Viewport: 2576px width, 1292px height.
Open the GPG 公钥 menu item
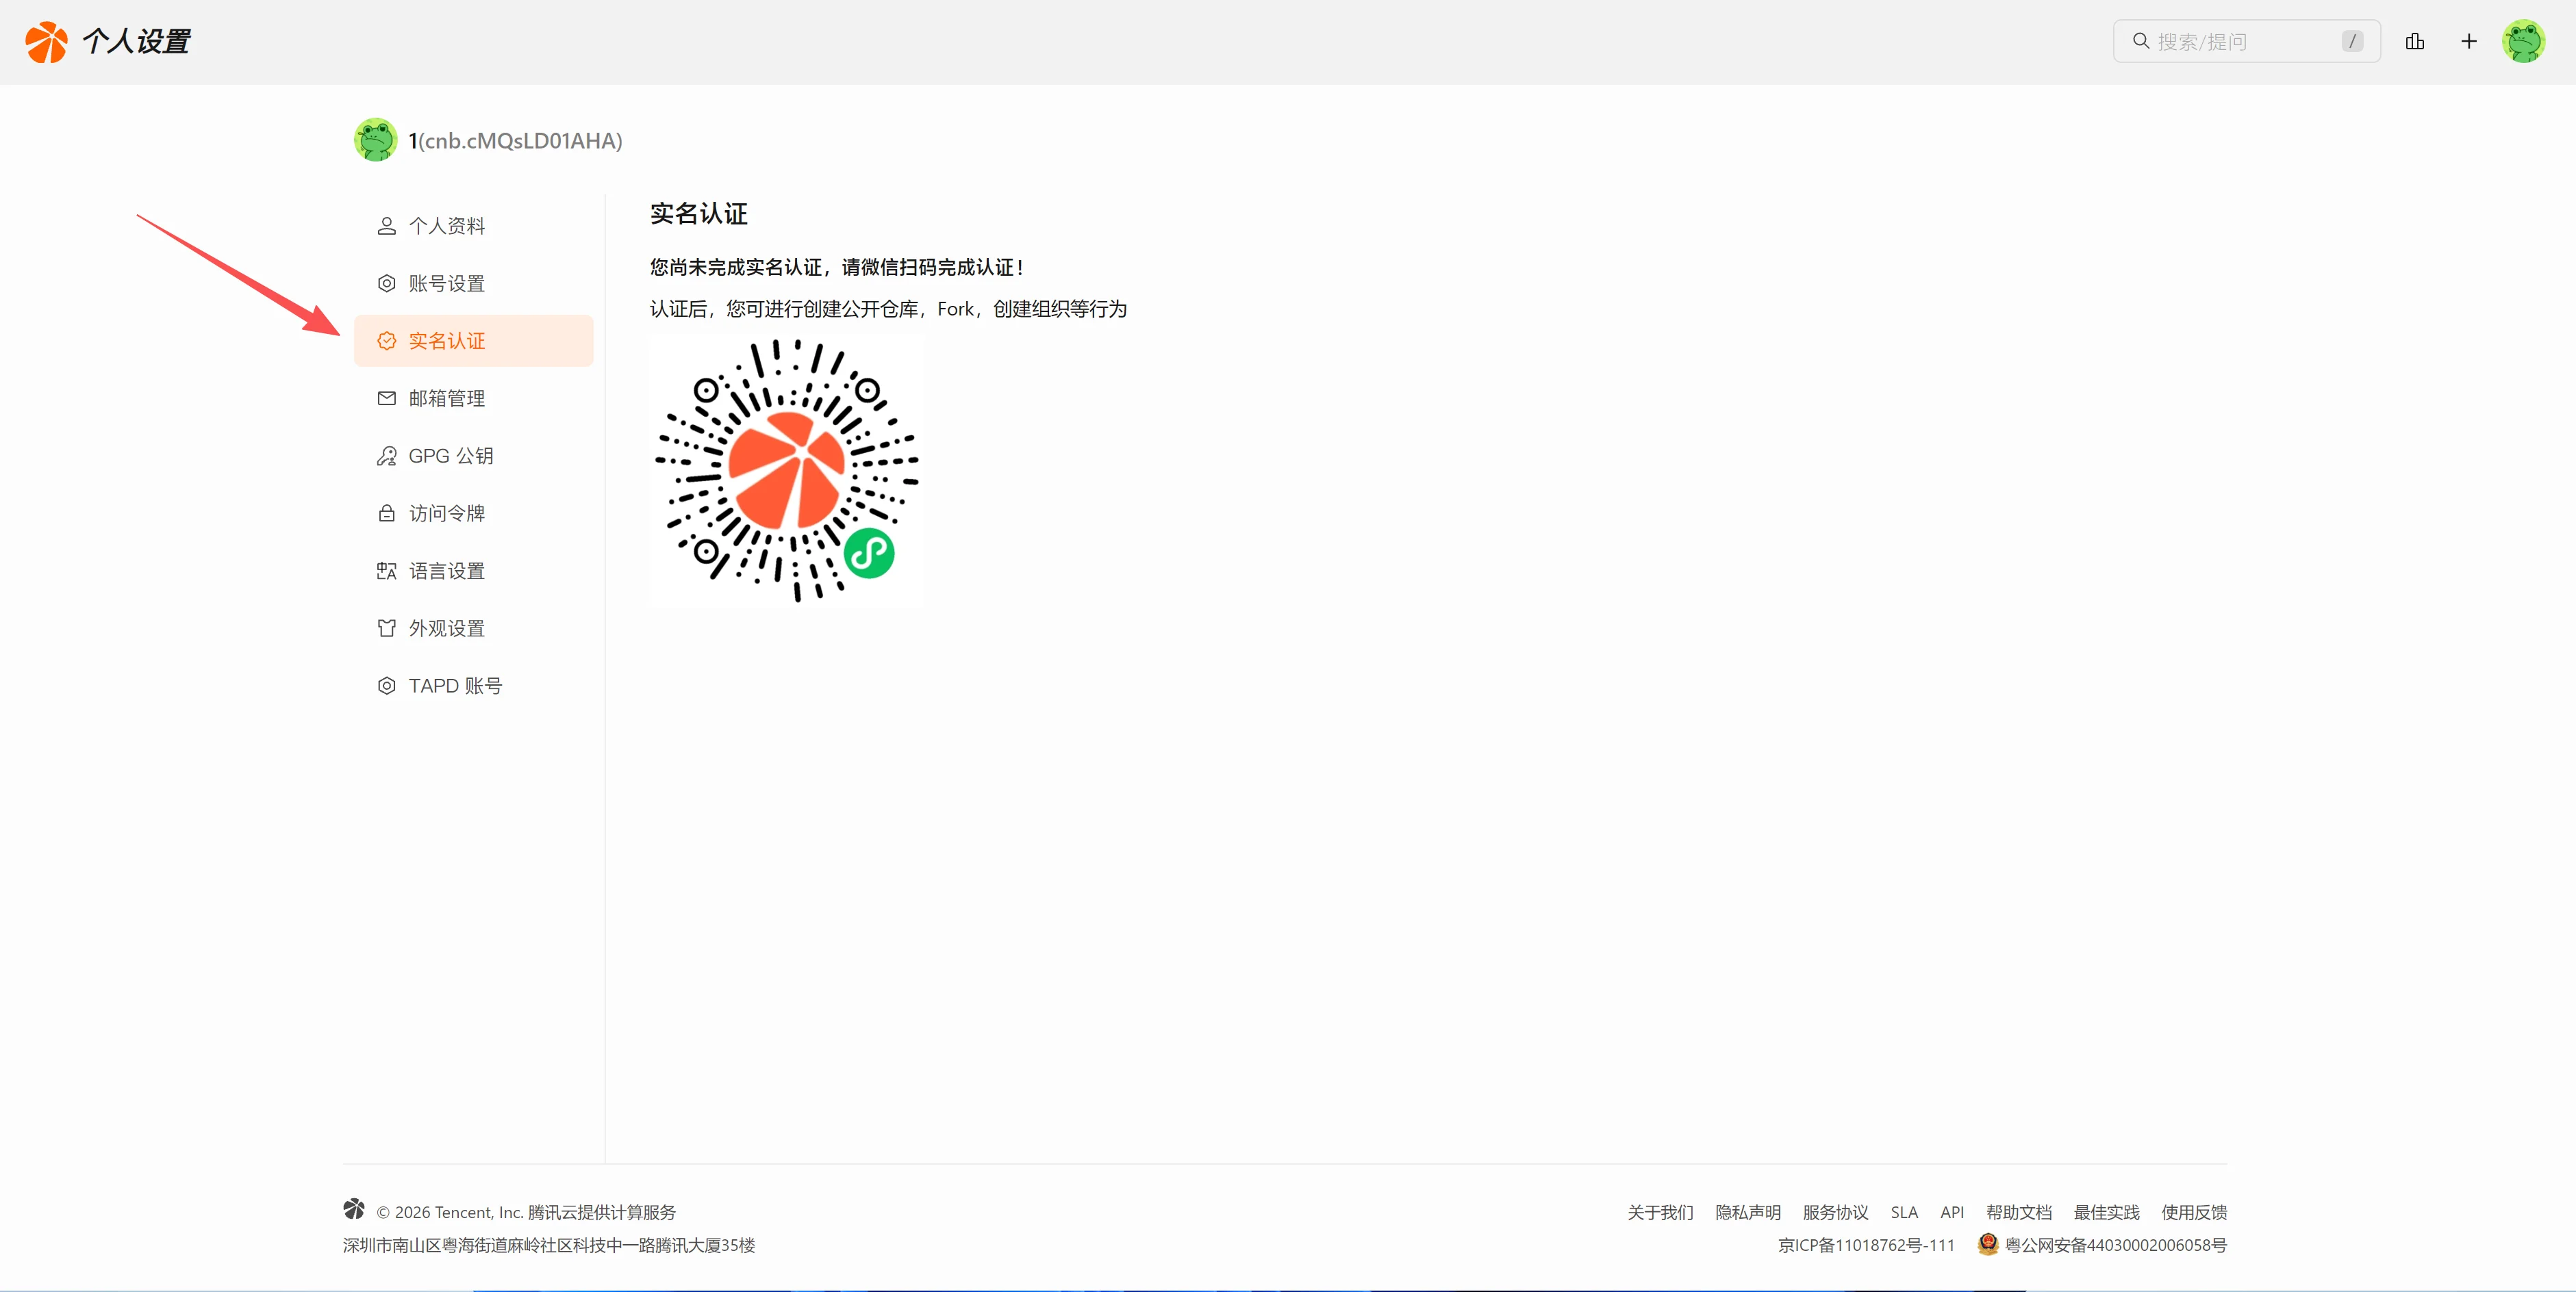point(473,456)
